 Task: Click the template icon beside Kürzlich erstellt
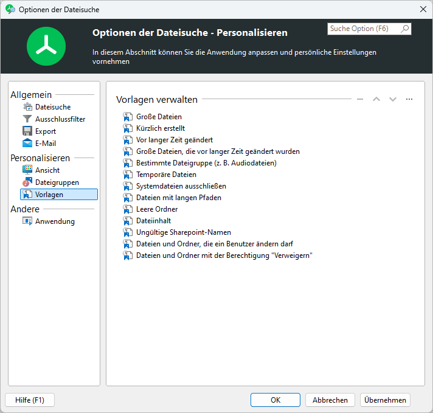[128, 128]
